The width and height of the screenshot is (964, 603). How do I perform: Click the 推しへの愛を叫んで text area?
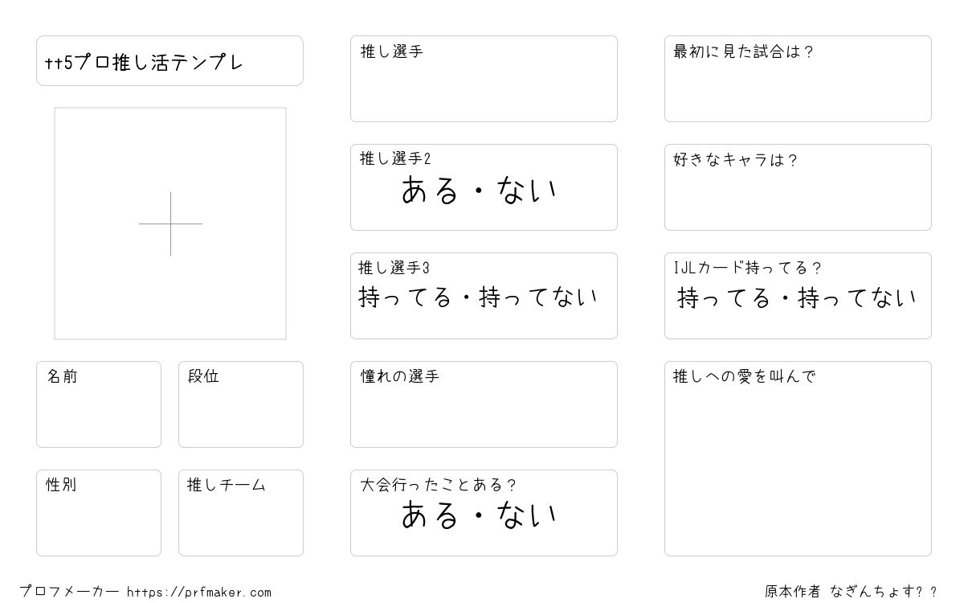pos(798,458)
